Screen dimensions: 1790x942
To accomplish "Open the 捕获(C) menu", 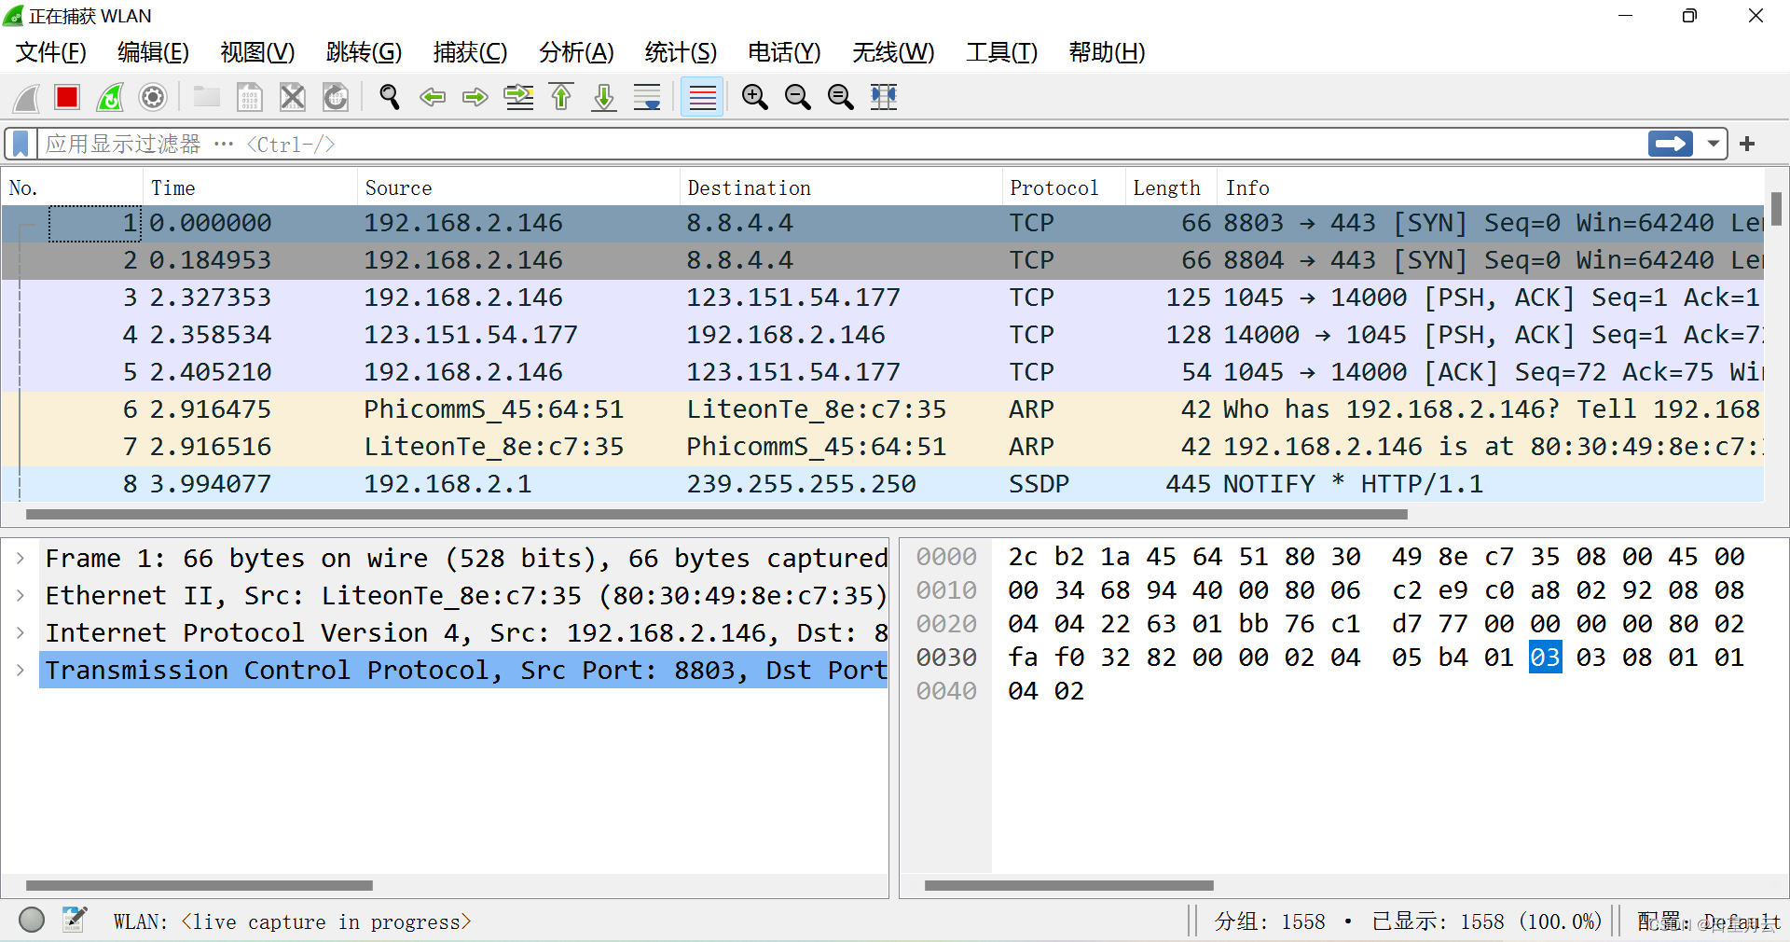I will click(470, 52).
